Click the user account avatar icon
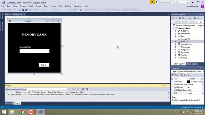 pos(203,6)
